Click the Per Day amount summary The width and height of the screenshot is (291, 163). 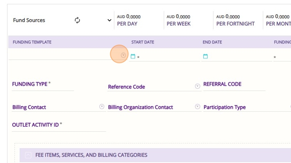tap(129, 20)
